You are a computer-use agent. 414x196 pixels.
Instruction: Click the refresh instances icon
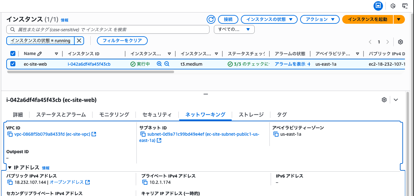pyautogui.click(x=211, y=19)
